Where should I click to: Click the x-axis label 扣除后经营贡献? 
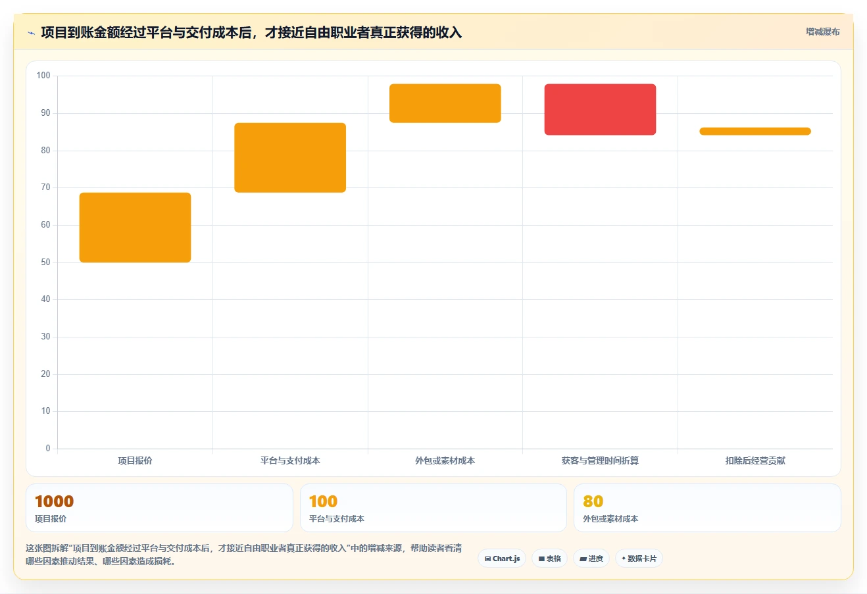pos(755,460)
